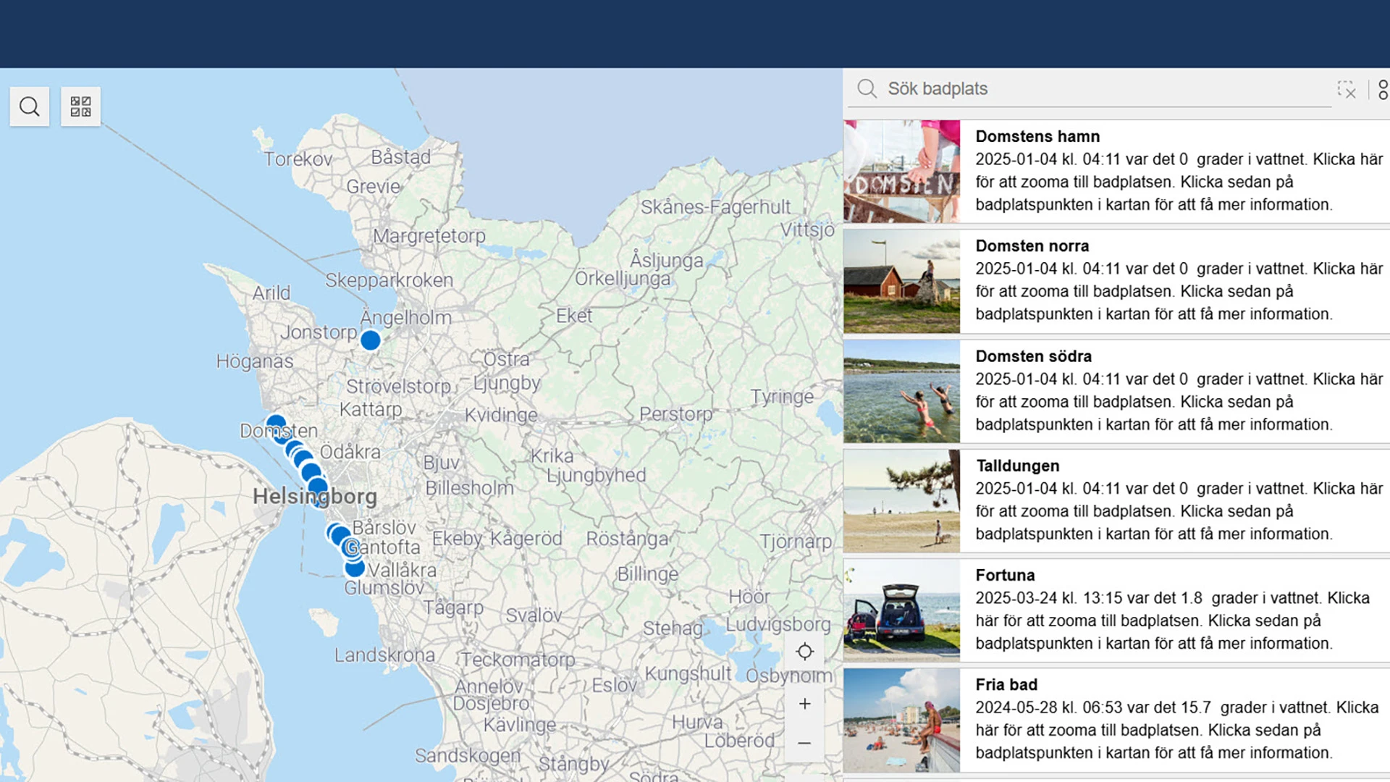Zoom out with the minus button
The width and height of the screenshot is (1390, 782).
[x=804, y=743]
